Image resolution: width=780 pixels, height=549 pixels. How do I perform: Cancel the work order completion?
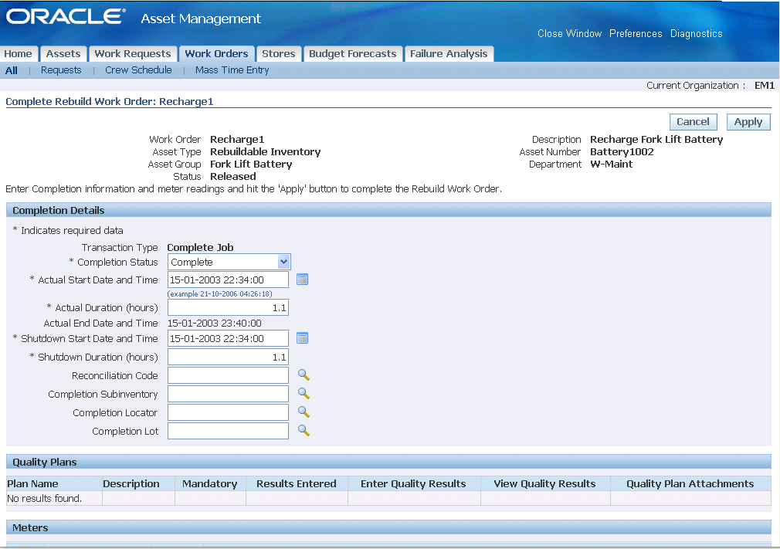693,122
